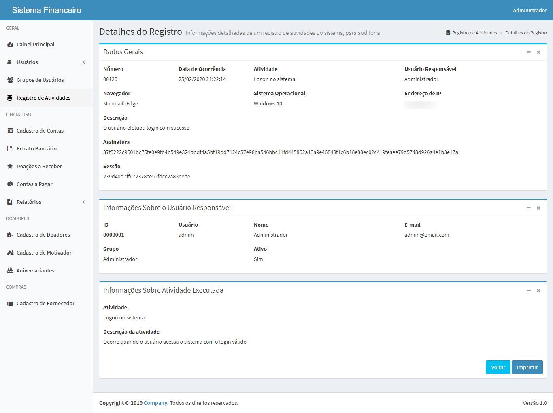Collapse the Dados Gerais panel
Screen dimensions: 553x413
[x=528, y=52]
